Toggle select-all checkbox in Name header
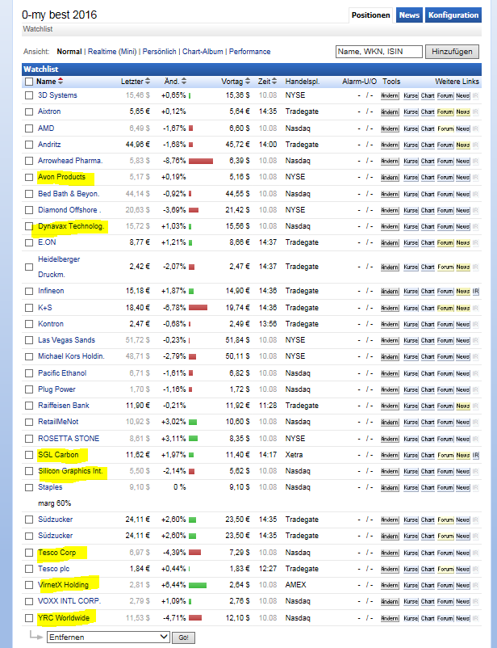 [29, 82]
